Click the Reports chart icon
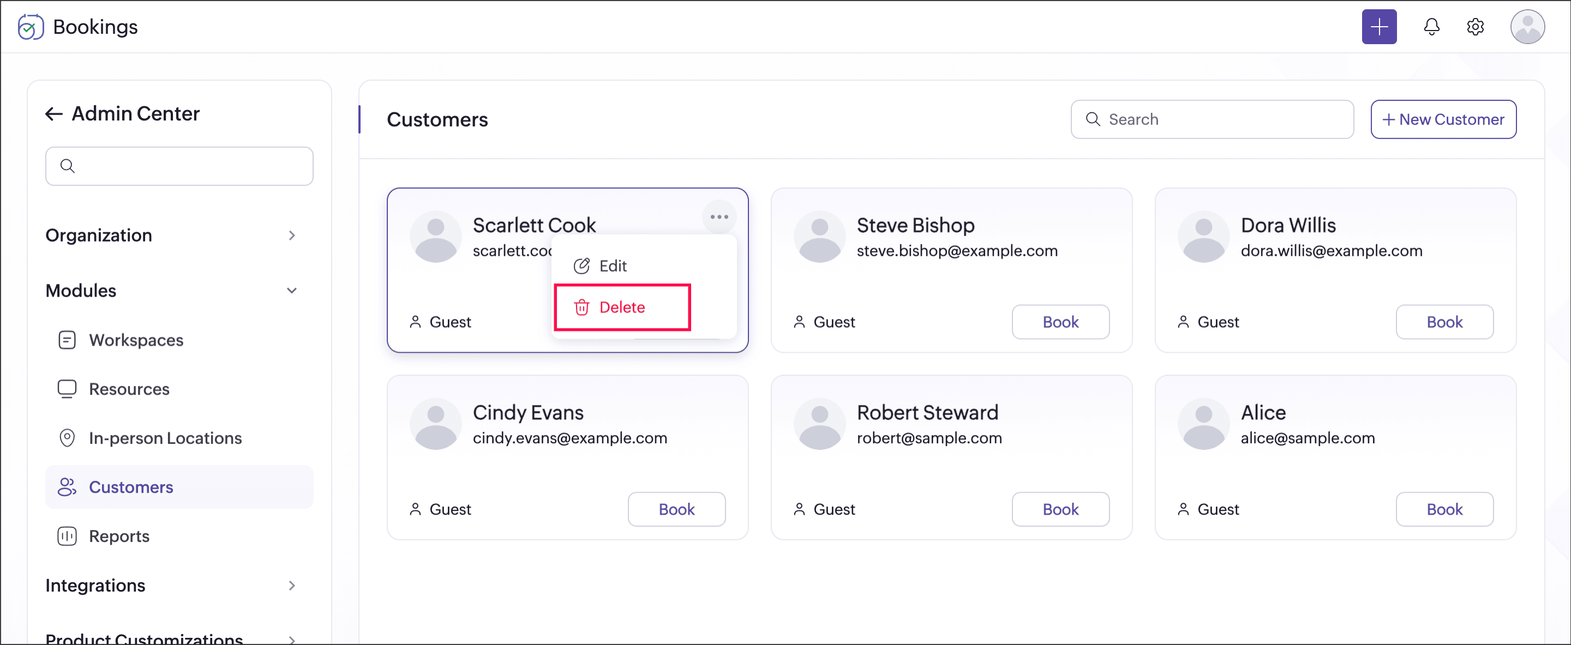This screenshot has width=1571, height=645. click(67, 536)
